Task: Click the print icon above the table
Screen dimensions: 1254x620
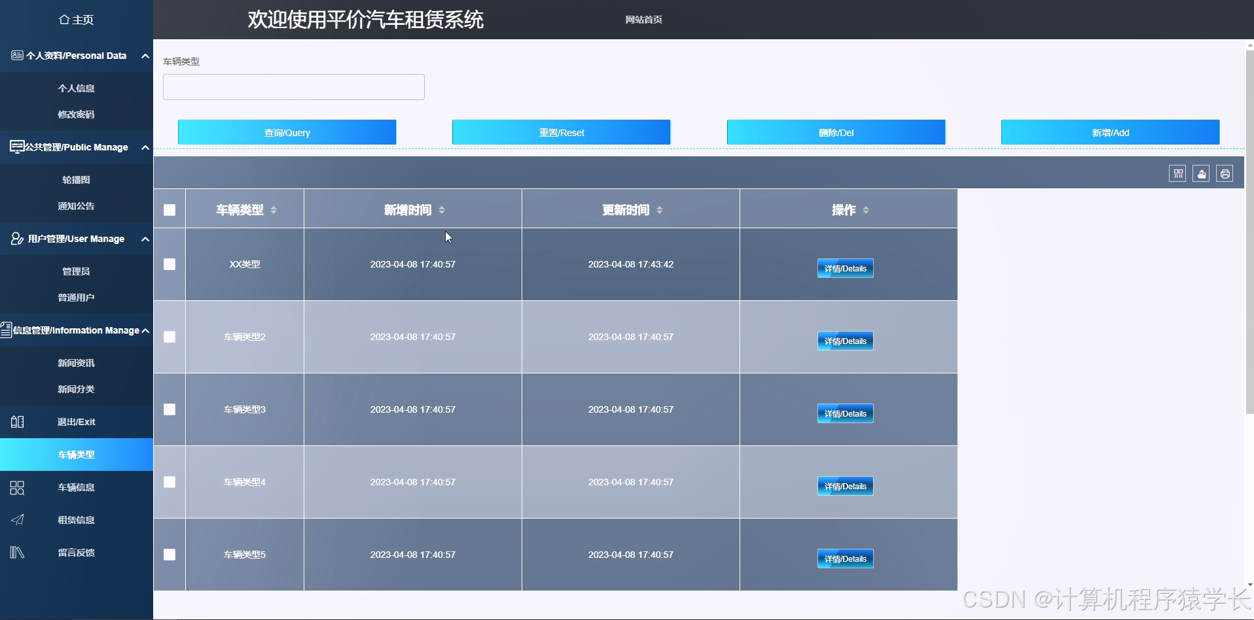Action: point(1225,173)
